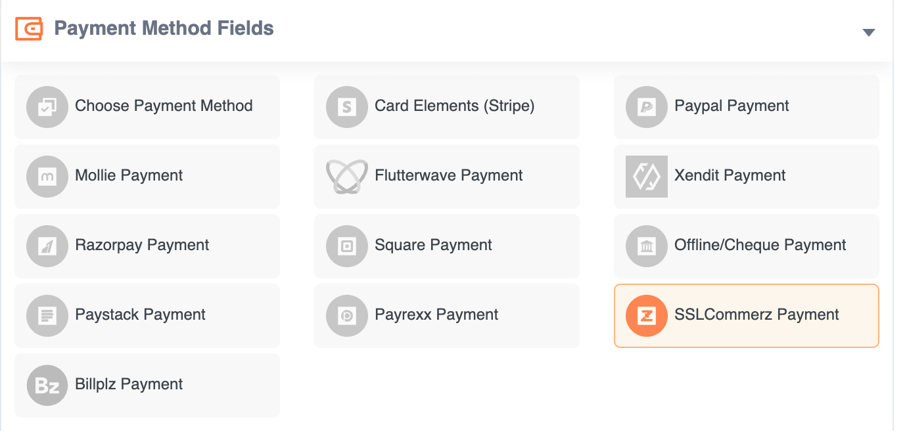Select the Square Payment icon
Screen dimensions: 907x432
point(347,246)
